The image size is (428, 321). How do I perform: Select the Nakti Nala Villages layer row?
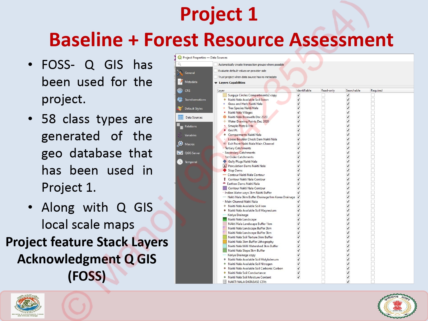tap(240, 112)
